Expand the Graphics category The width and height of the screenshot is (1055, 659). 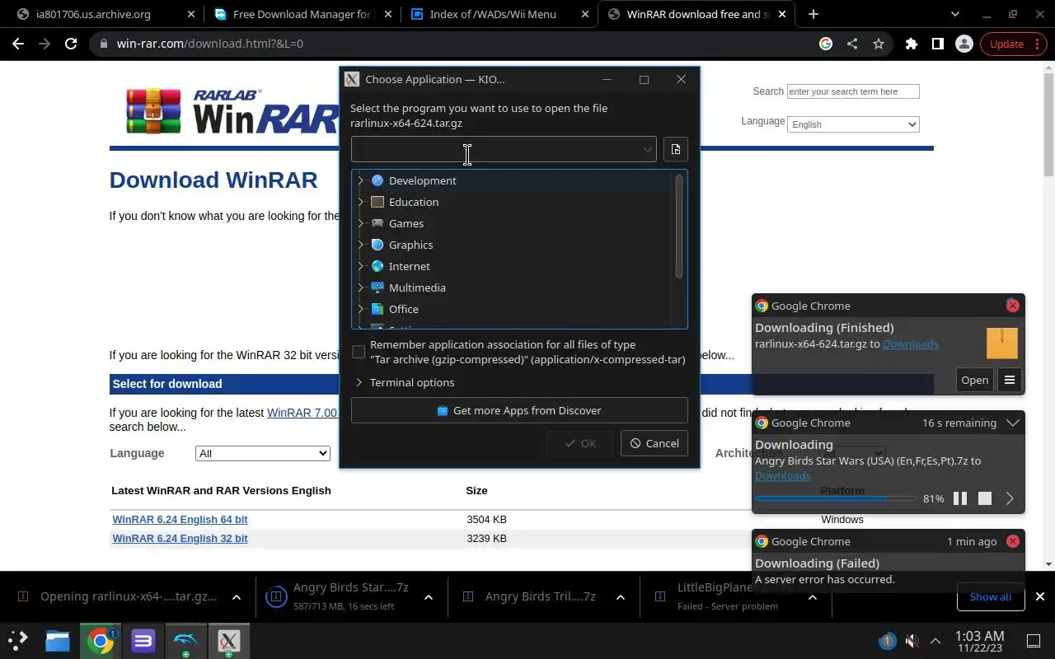360,245
